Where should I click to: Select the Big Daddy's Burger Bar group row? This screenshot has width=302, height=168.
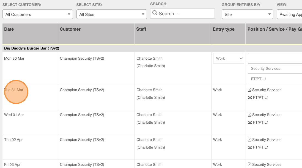click(32, 48)
